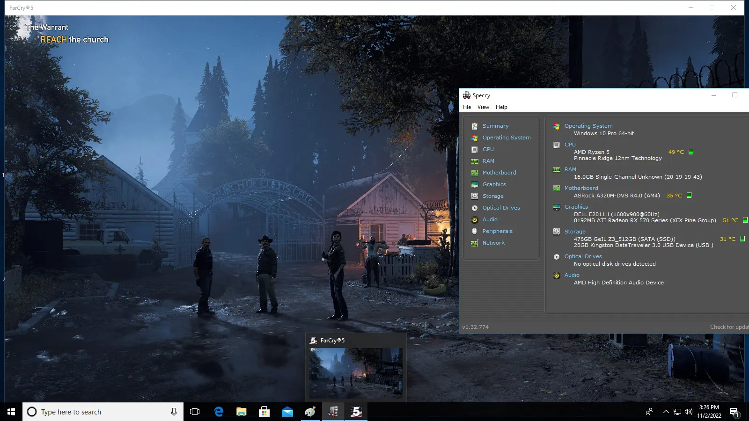Click the Graphics monitor icon in sidebar

[475, 184]
